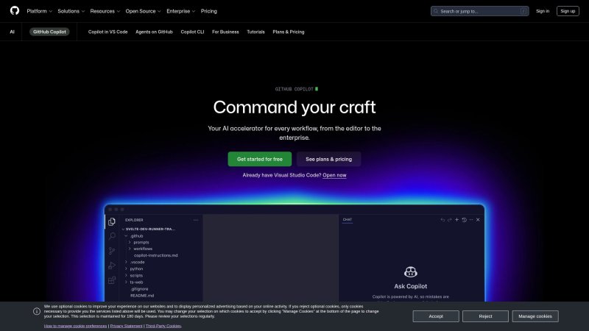Go to the Pricing page
589x331 pixels.
tap(209, 11)
